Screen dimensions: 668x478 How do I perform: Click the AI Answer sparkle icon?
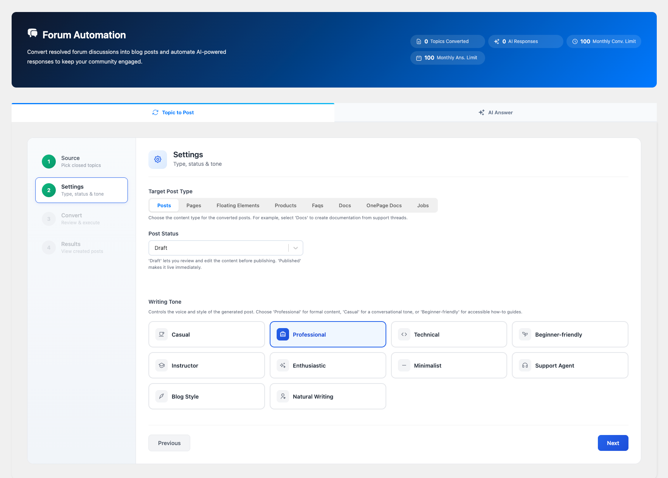482,112
